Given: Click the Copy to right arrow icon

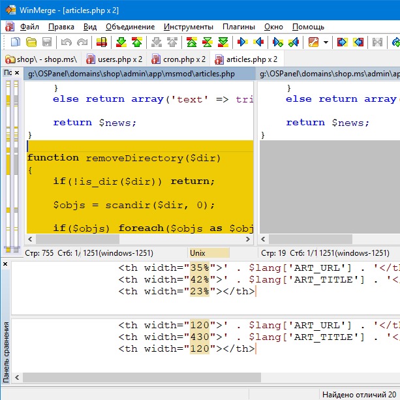Looking at the screenshot, I should click(243, 42).
